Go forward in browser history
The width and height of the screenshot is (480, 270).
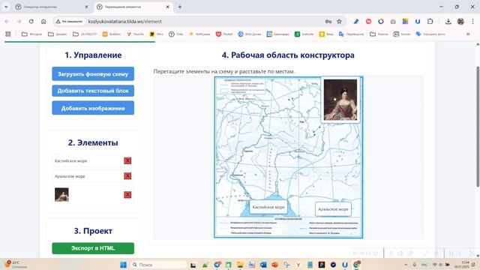pyautogui.click(x=19, y=22)
